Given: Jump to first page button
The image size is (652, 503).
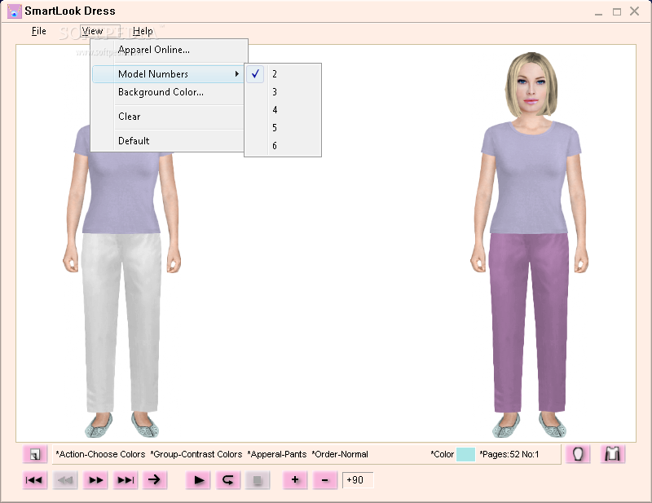Looking at the screenshot, I should pyautogui.click(x=34, y=480).
